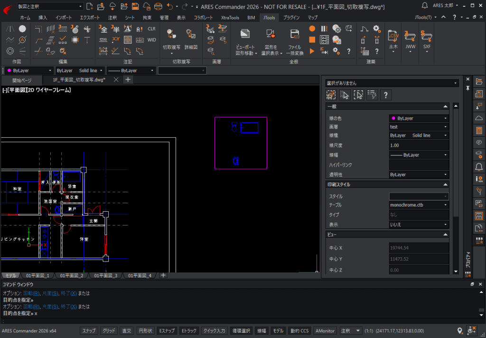Click the Save disk icon
Image resolution: width=486 pixels, height=338 pixels.
[135, 6]
